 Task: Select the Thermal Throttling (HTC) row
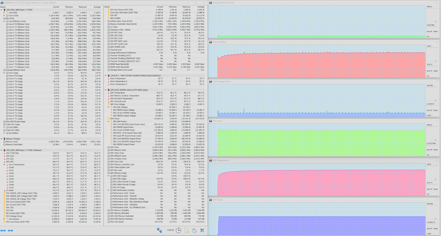156,55
